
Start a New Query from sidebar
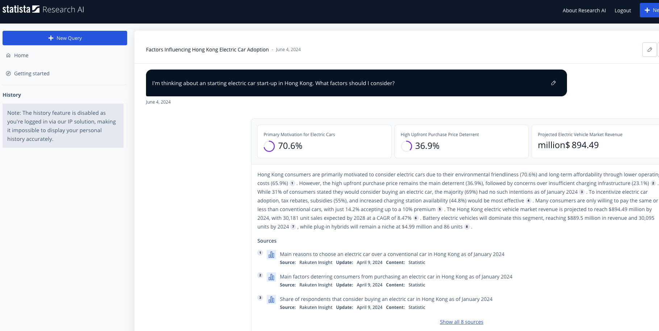coord(65,38)
